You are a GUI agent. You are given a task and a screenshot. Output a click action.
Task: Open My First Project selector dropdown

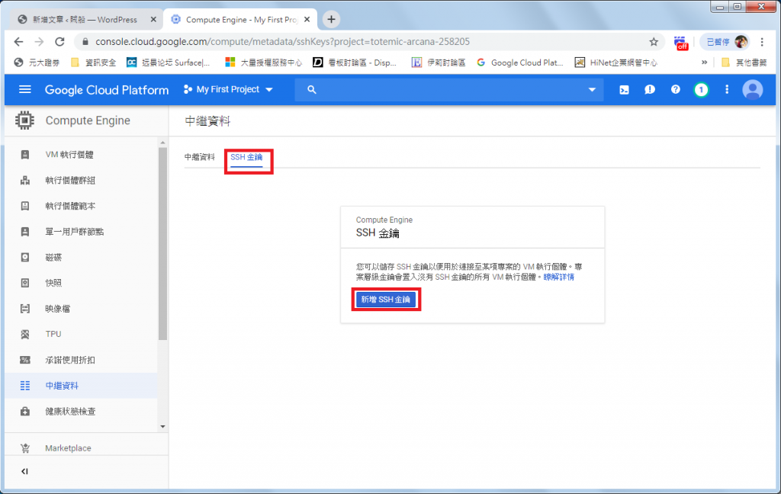point(229,90)
